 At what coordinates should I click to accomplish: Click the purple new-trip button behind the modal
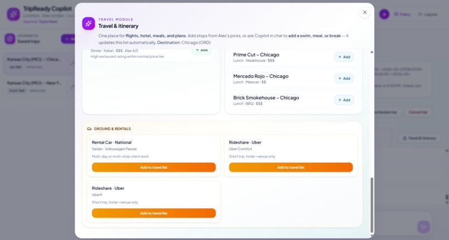point(68,38)
